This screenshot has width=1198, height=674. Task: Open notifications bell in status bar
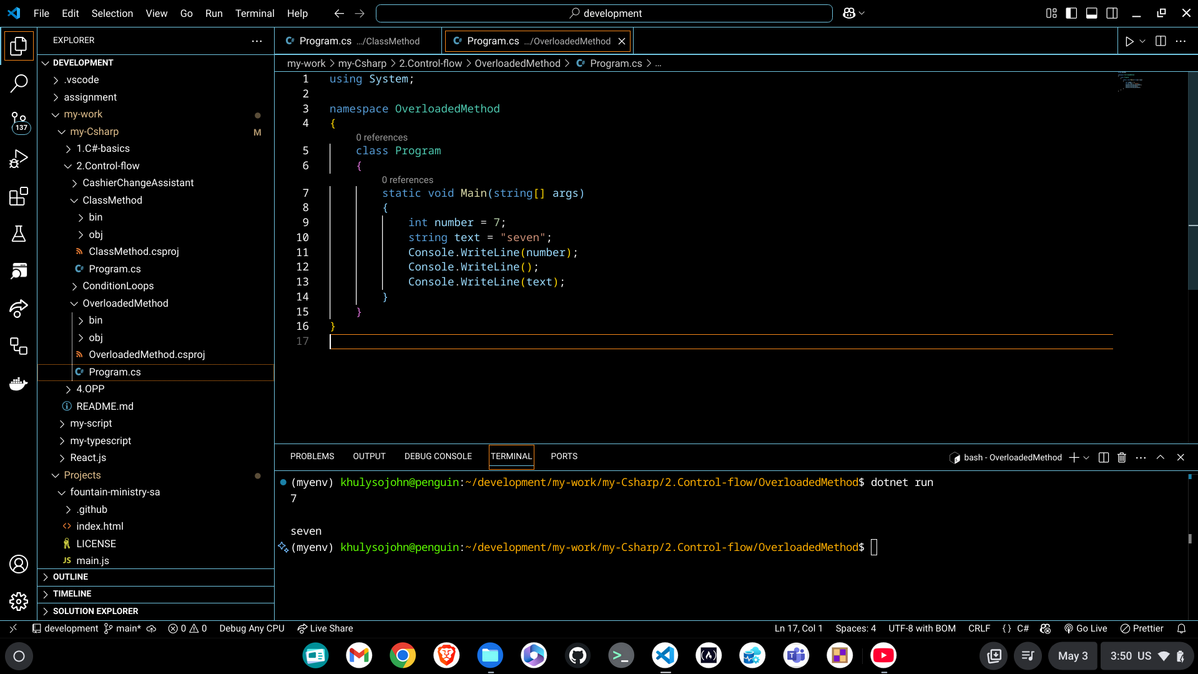(x=1181, y=628)
